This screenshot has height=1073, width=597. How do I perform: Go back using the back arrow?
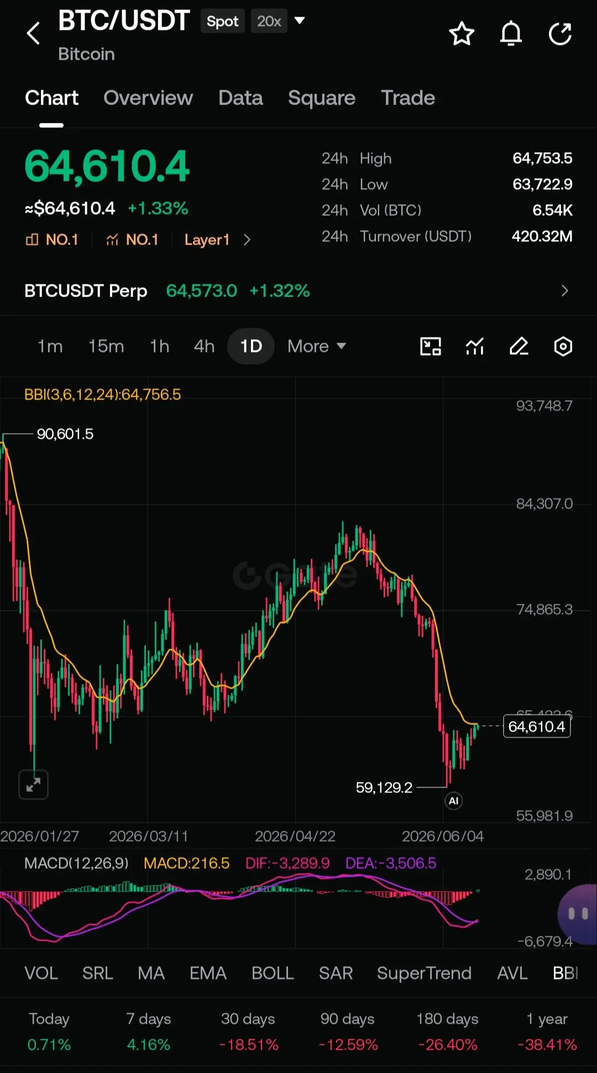point(34,33)
